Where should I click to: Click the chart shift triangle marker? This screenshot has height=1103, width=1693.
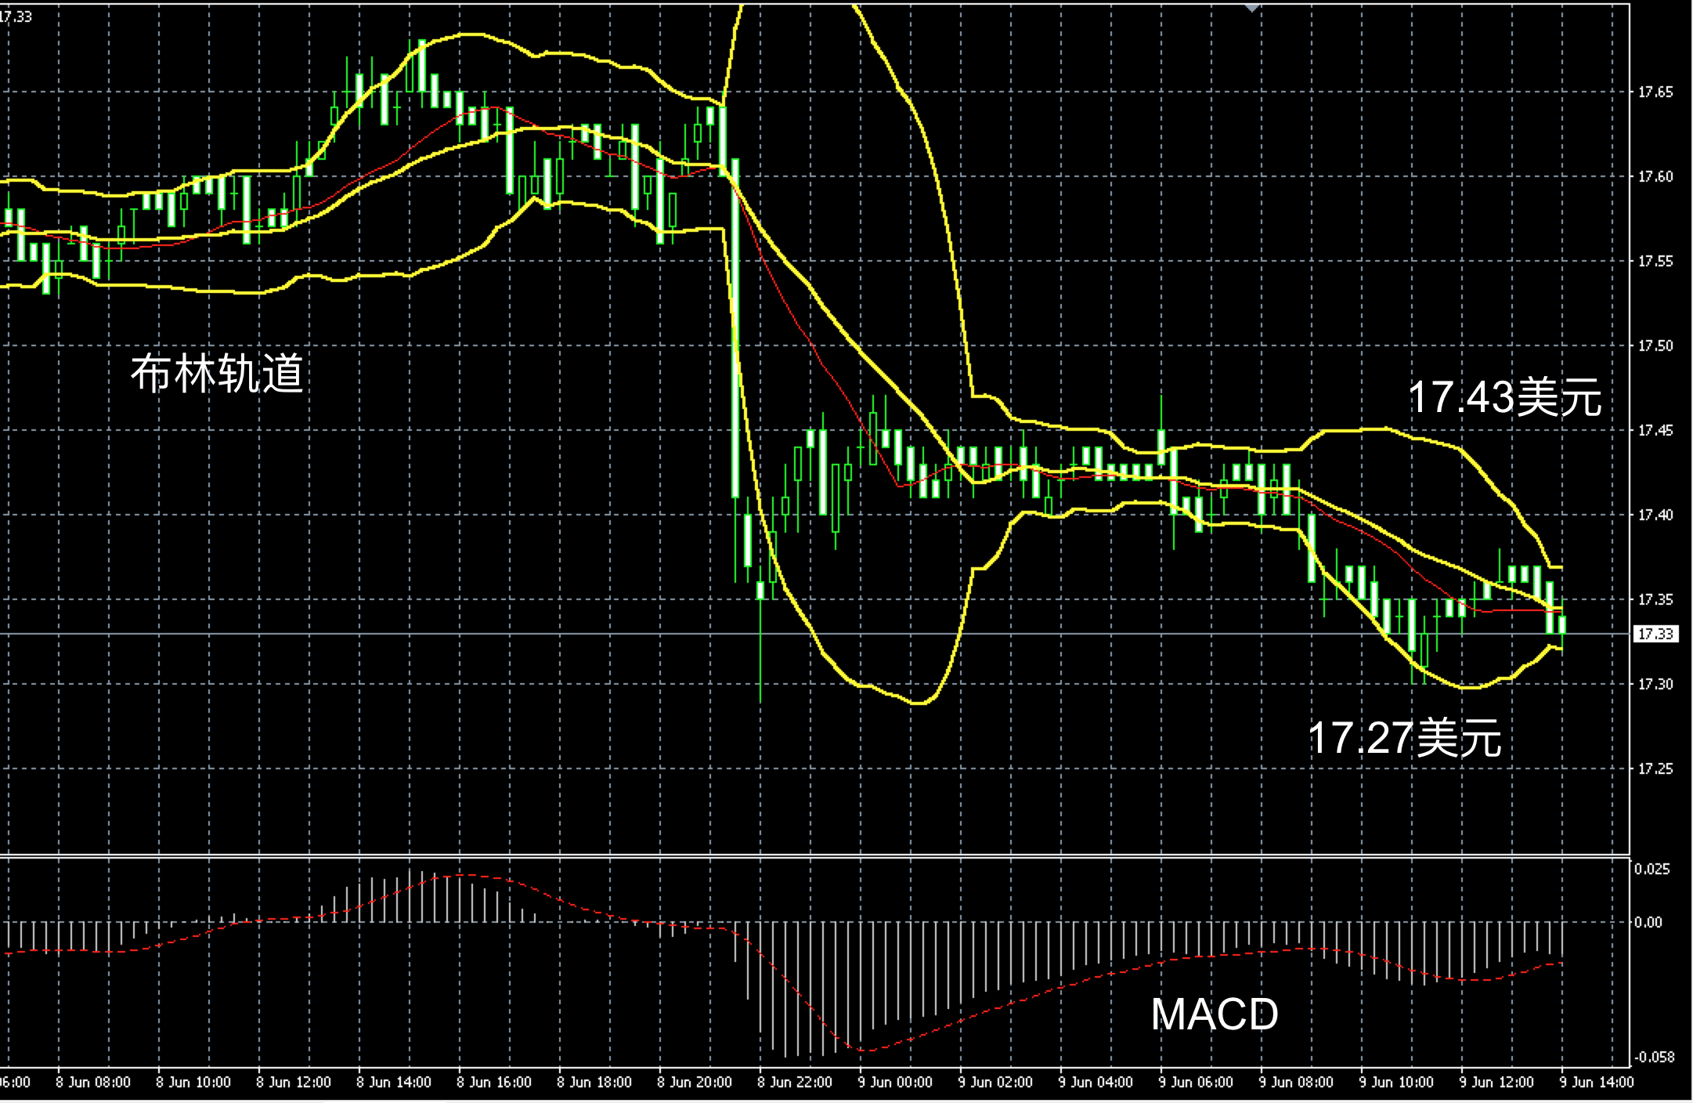tap(1252, 7)
